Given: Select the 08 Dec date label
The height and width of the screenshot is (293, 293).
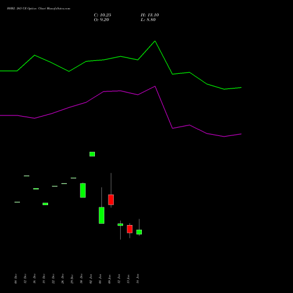Looking at the screenshot, I should click(x=16, y=279).
